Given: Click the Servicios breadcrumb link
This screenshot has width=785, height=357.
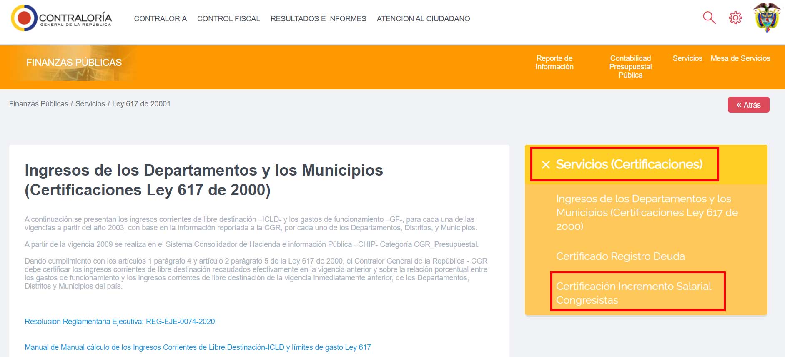Looking at the screenshot, I should [x=90, y=104].
